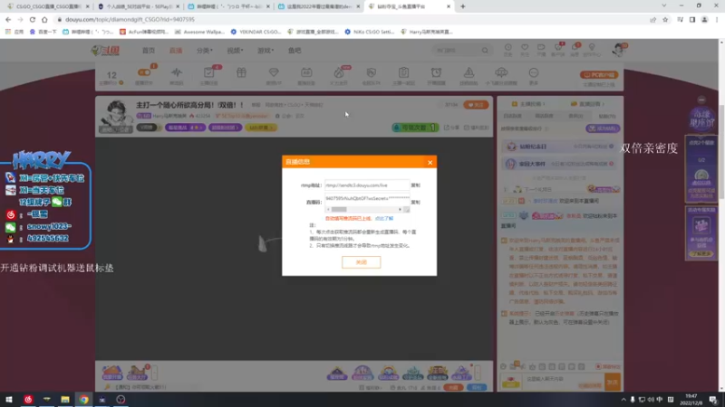Open the blue 点此了解 link
Screen dimensions: 725x407
click(383, 218)
